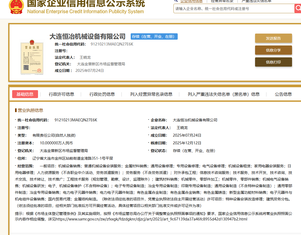Click the 信息分享 button
This screenshot has width=301, height=235.
[273, 50]
